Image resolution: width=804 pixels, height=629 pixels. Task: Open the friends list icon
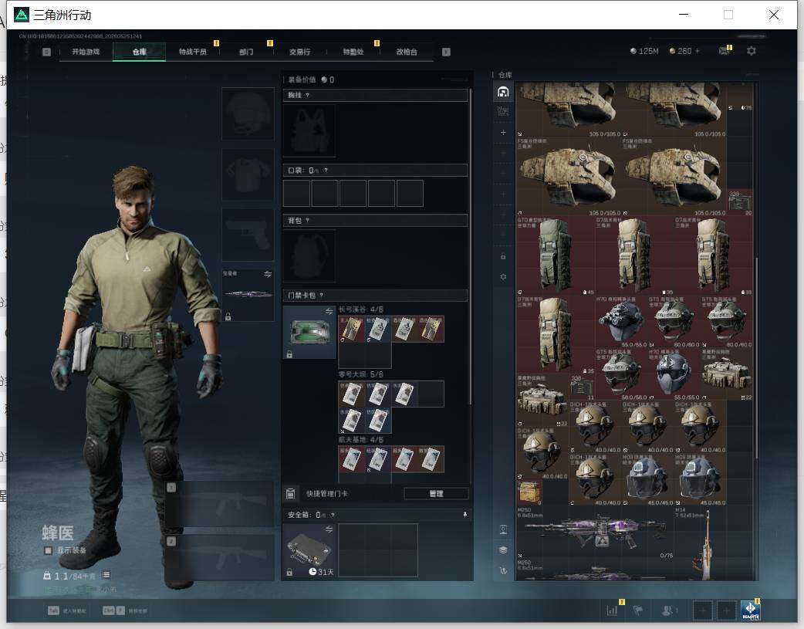(x=668, y=610)
